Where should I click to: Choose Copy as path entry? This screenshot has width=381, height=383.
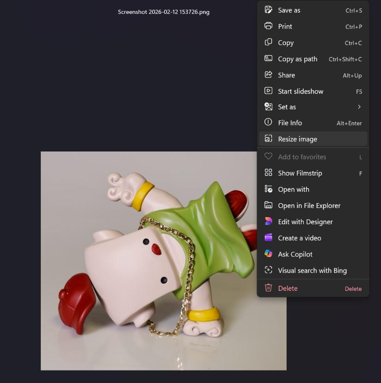(313, 59)
